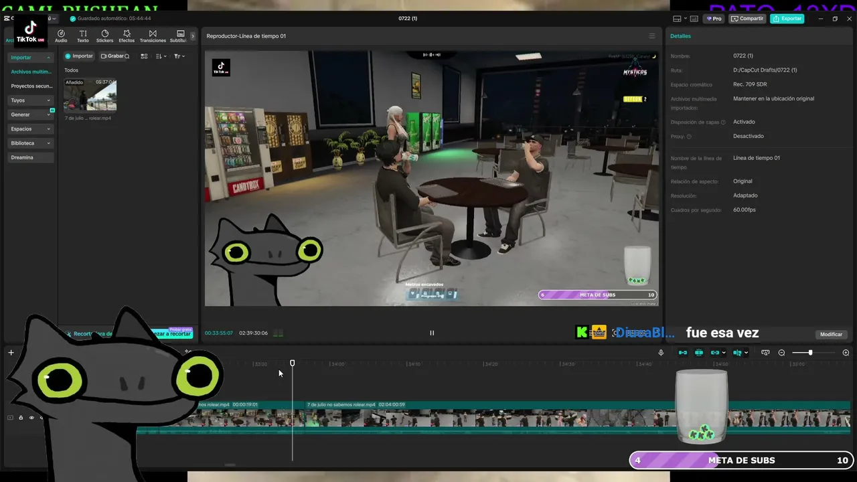Image resolution: width=857 pixels, height=482 pixels.
Task: Switch the media view with the grid icon
Action: 144,56
